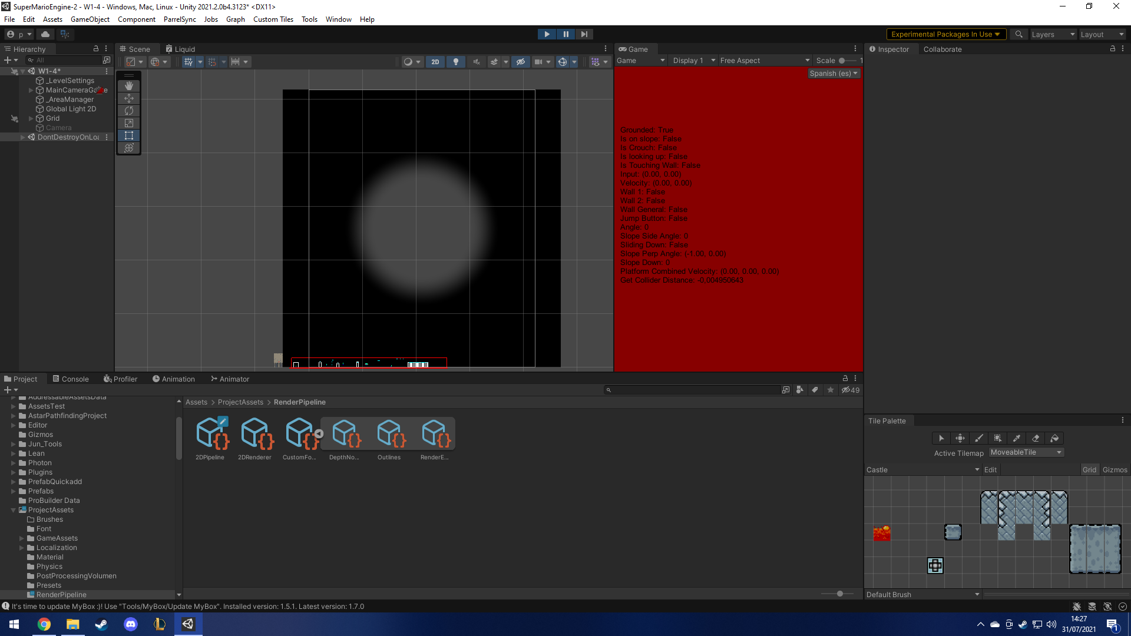Pick the tile Eyedropper tool
Image resolution: width=1131 pixels, height=636 pixels.
[x=1017, y=438]
